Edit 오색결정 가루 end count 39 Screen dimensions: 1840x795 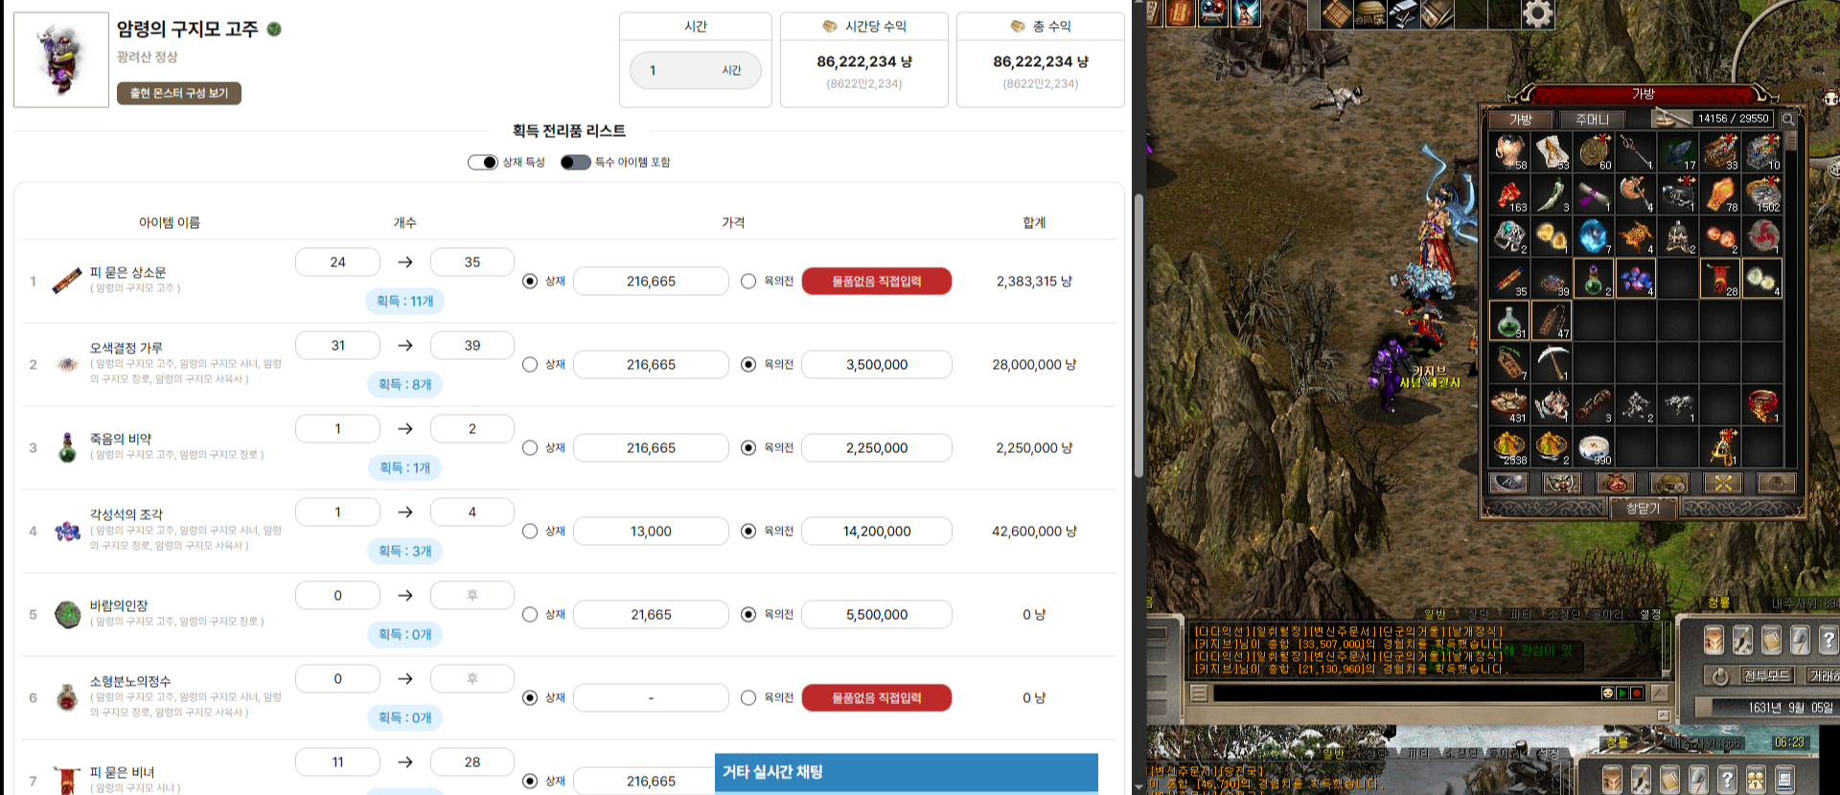tap(472, 346)
